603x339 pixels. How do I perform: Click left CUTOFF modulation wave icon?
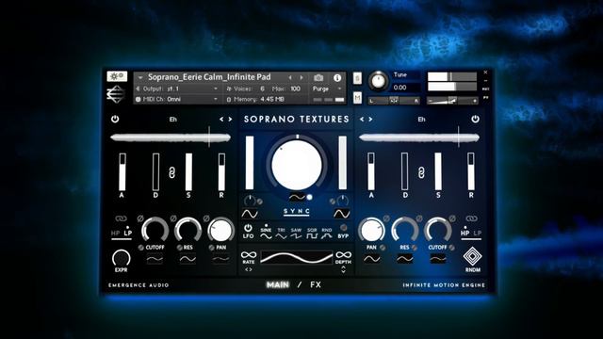pos(155,259)
